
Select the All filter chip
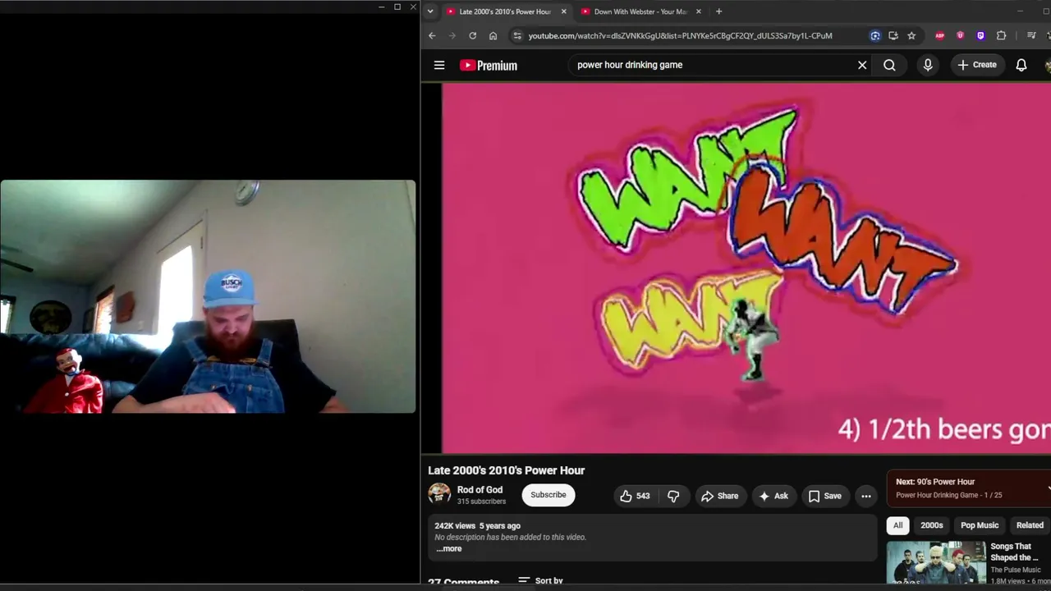897,525
